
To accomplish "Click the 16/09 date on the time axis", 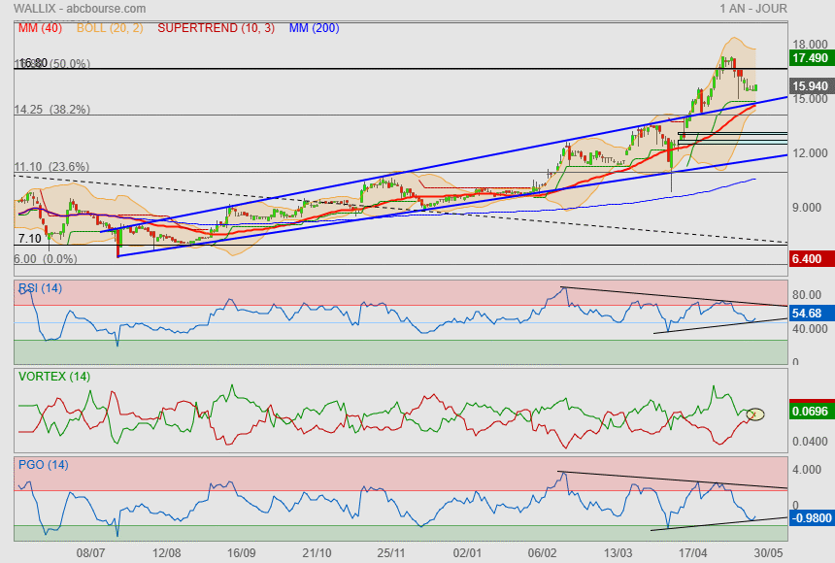I will coord(241,553).
